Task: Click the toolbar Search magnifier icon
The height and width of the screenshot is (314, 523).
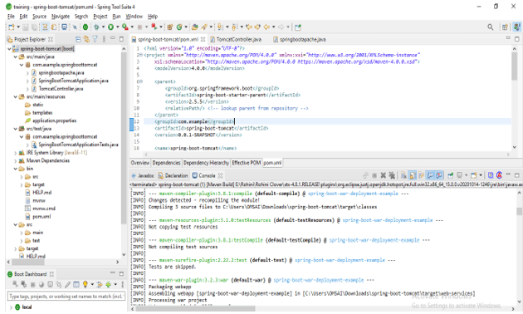Action: point(490,27)
